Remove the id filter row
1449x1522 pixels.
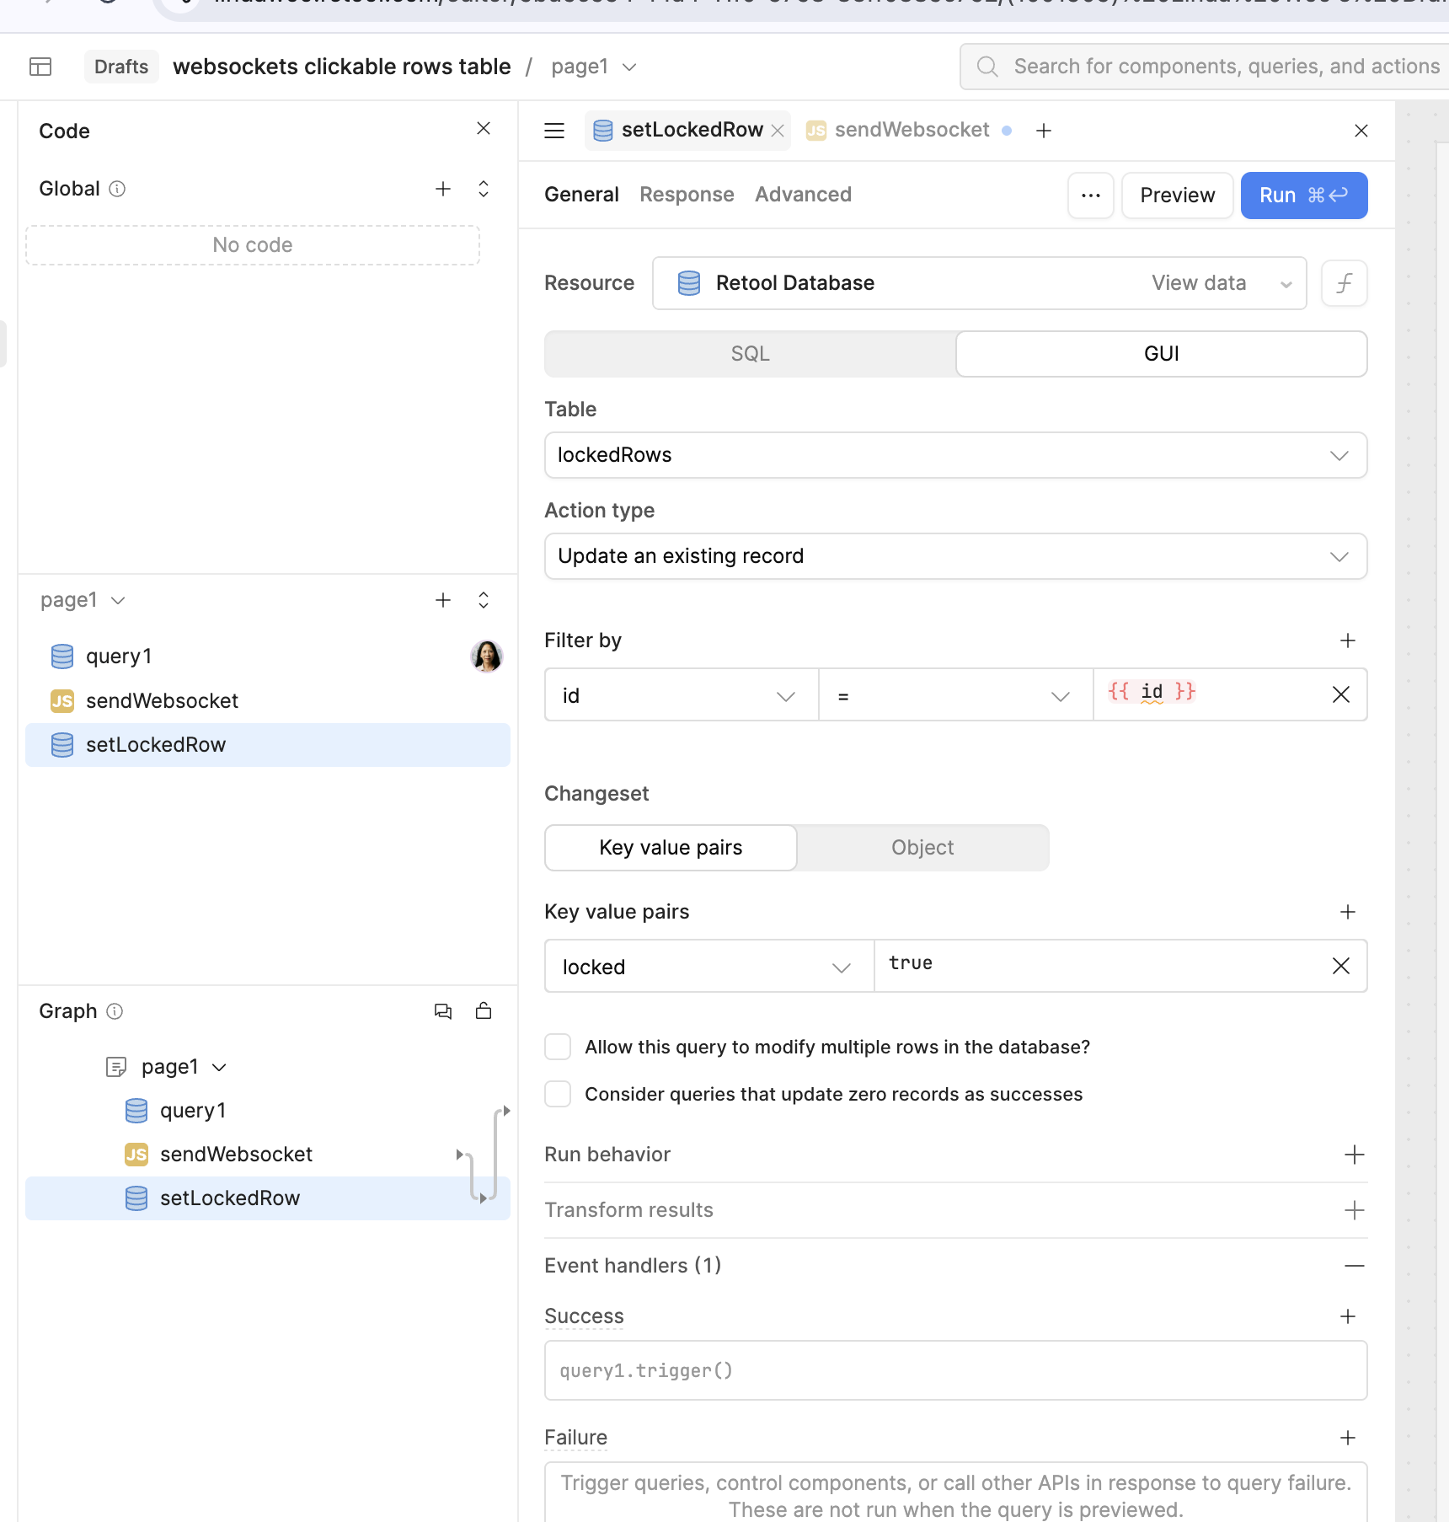(x=1341, y=694)
